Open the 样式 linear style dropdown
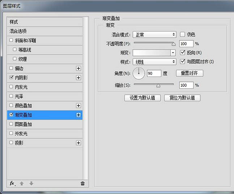The width and height of the screenshot is (234, 194). click(154, 62)
